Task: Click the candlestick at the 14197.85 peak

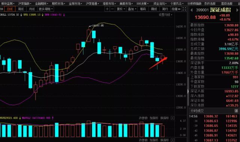Action: [x=89, y=36]
